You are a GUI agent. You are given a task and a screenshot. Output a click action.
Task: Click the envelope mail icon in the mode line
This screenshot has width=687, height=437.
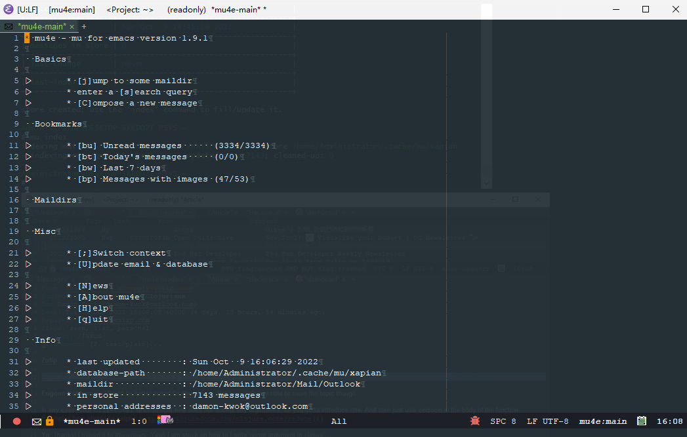pyautogui.click(x=37, y=422)
